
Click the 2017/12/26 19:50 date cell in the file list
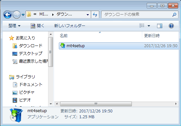coord(161,46)
